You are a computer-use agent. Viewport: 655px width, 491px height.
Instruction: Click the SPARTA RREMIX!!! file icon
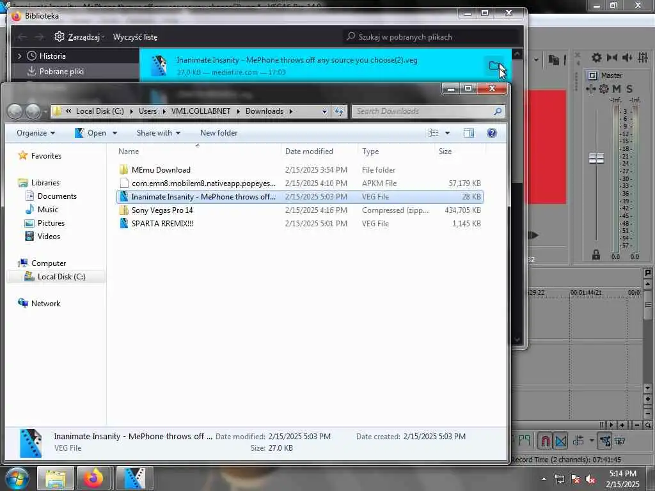pos(123,223)
